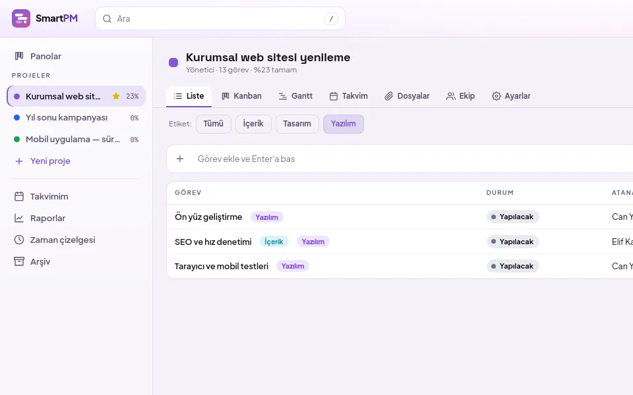
Task: Open status dropdown for SEO ve hız denetimi
Action: click(512, 242)
